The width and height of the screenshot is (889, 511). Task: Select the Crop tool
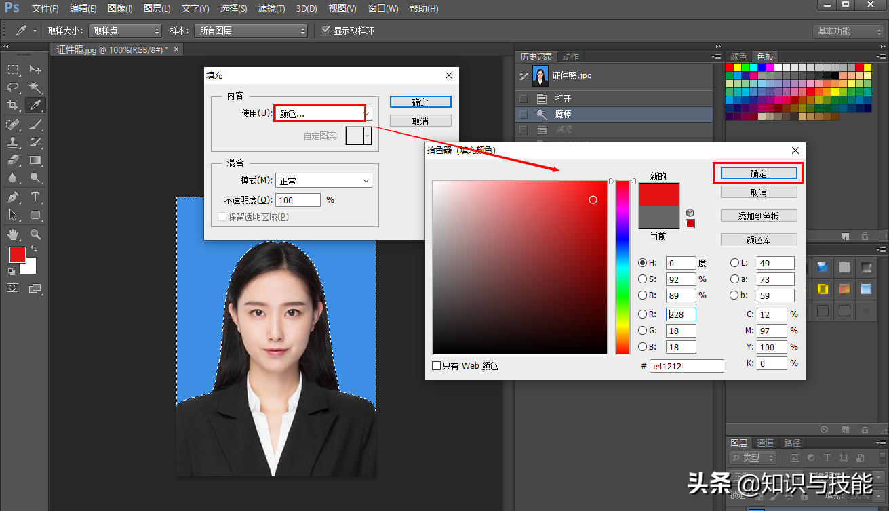(13, 105)
